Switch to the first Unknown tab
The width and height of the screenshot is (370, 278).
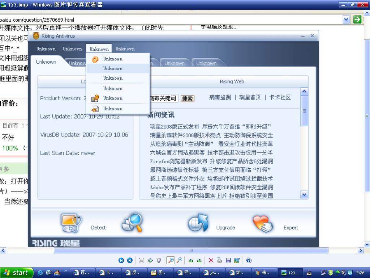(x=46, y=62)
